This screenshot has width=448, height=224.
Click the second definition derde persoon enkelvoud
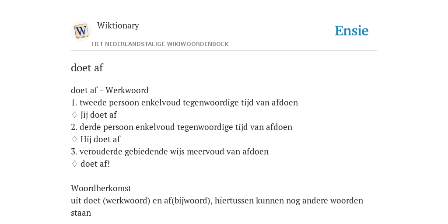click(182, 127)
